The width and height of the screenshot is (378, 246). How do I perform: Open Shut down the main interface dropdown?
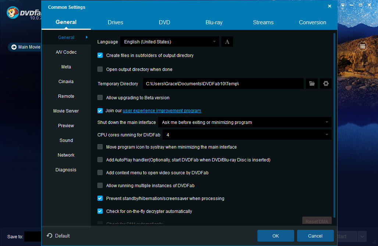245,122
